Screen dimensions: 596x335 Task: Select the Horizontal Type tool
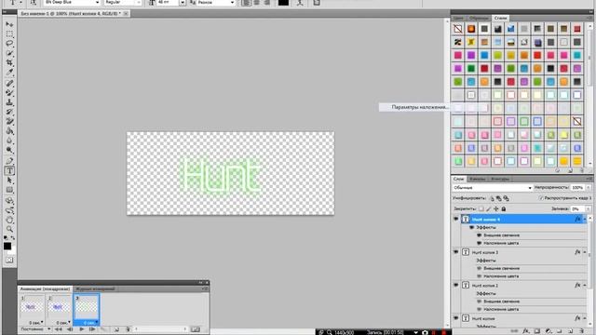[x=9, y=171]
